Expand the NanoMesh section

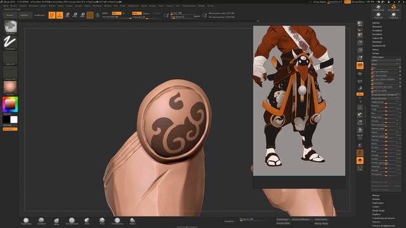tap(377, 34)
